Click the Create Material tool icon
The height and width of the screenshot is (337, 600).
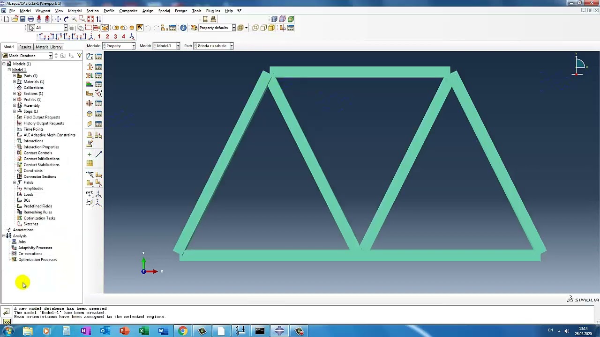coord(90,56)
